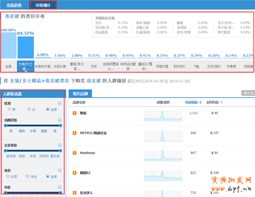Click the orange rank 3 badge for Haoduoyi

point(75,153)
